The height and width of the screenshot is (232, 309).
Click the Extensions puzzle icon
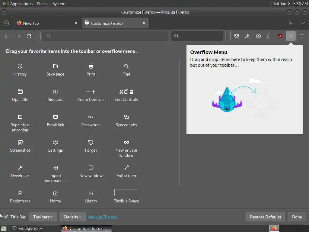pos(269,36)
